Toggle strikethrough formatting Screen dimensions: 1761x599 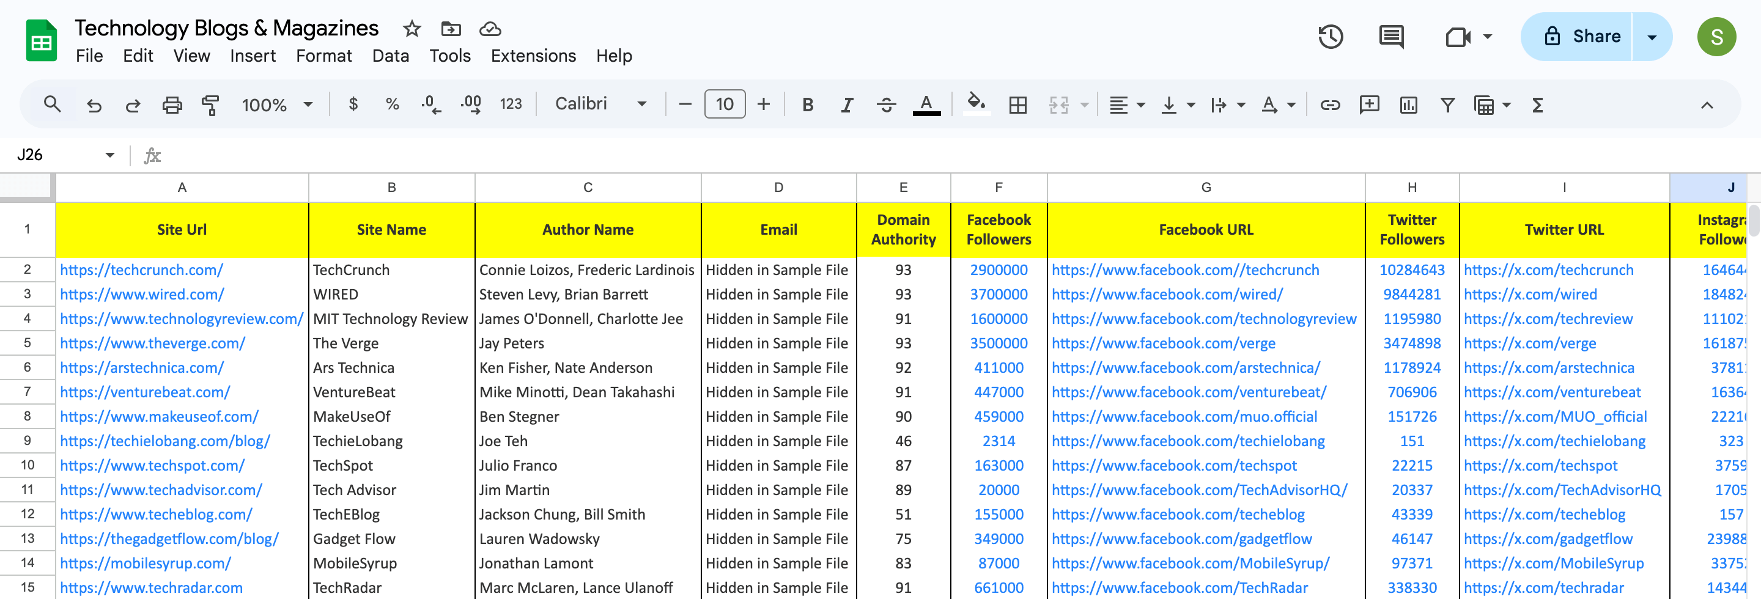tap(886, 105)
